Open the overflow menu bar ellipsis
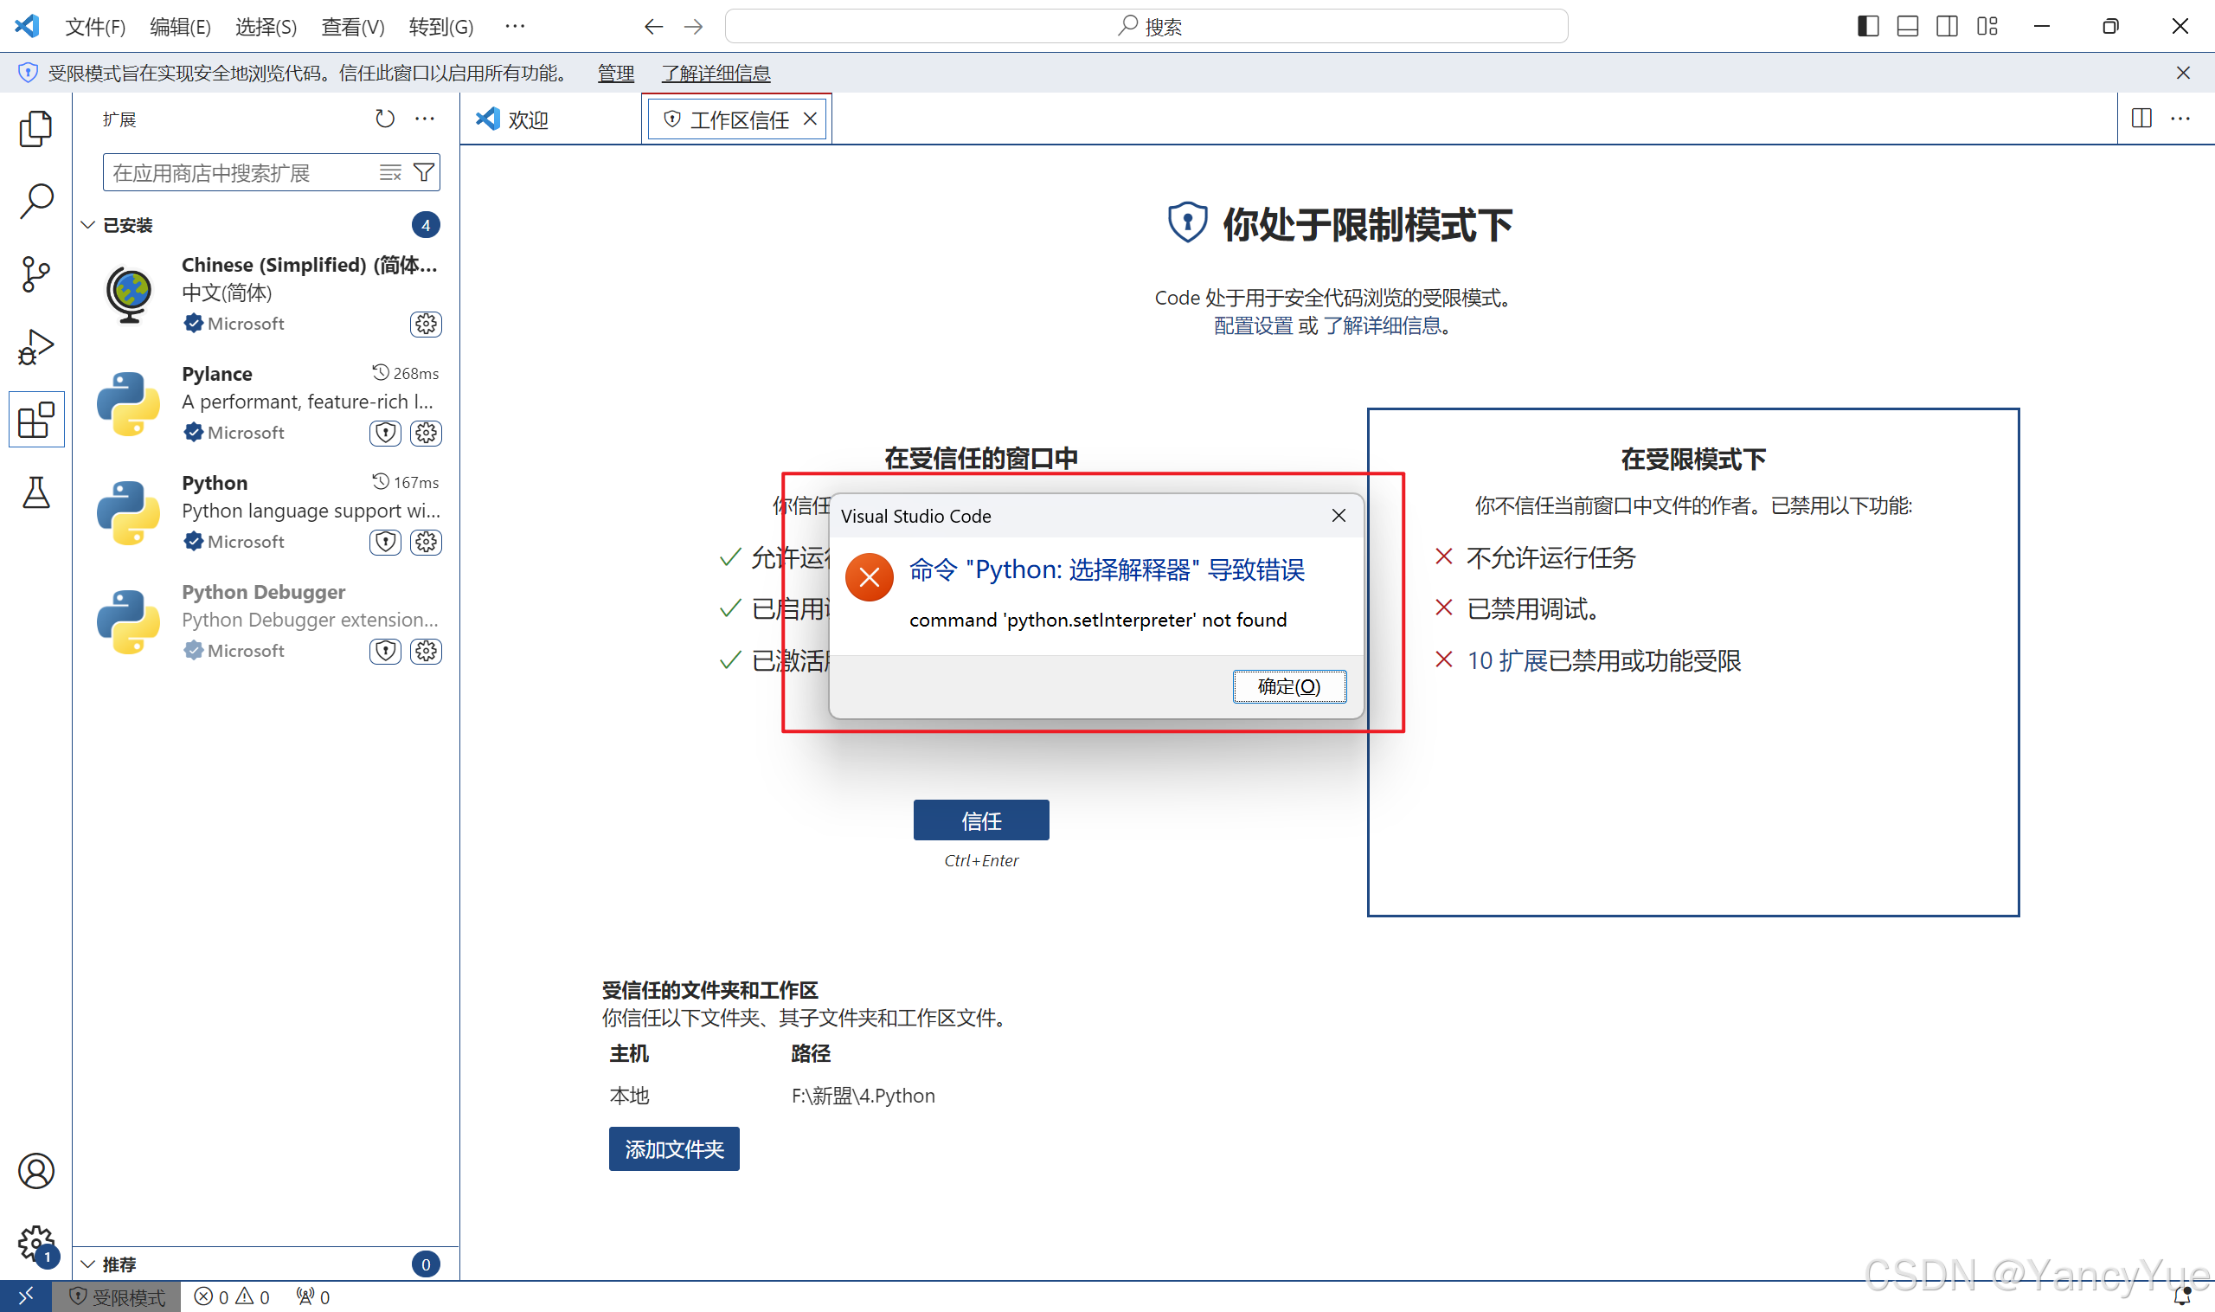 click(515, 27)
